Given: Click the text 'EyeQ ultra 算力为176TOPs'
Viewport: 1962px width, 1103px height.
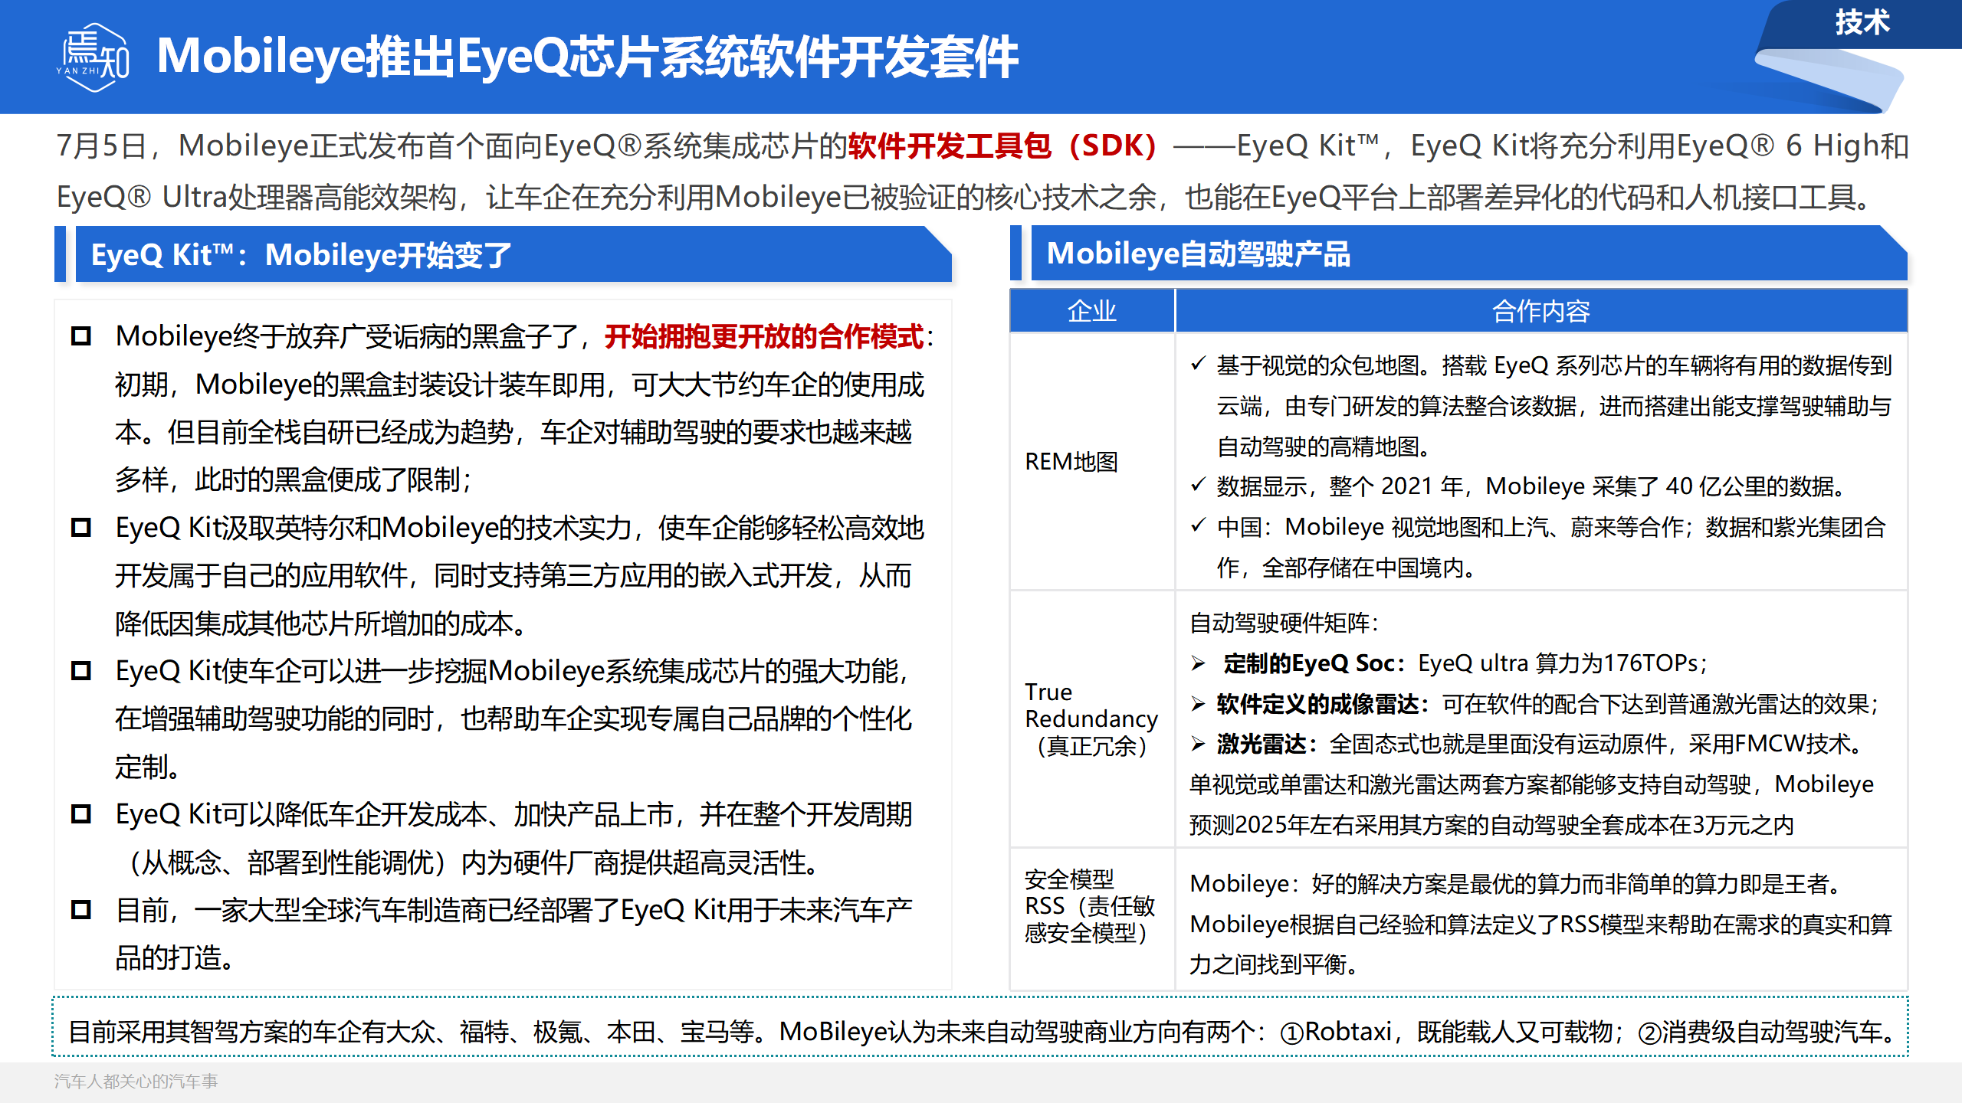Looking at the screenshot, I should pyautogui.click(x=1558, y=663).
